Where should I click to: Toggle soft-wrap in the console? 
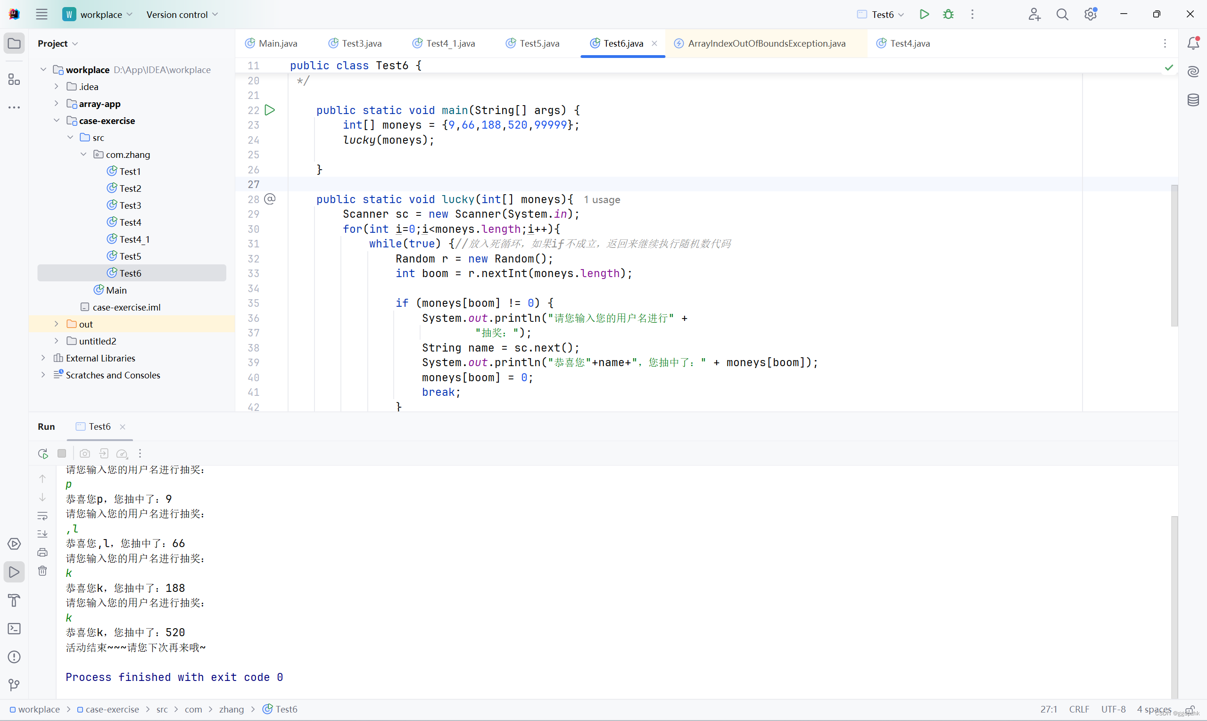pyautogui.click(x=43, y=516)
